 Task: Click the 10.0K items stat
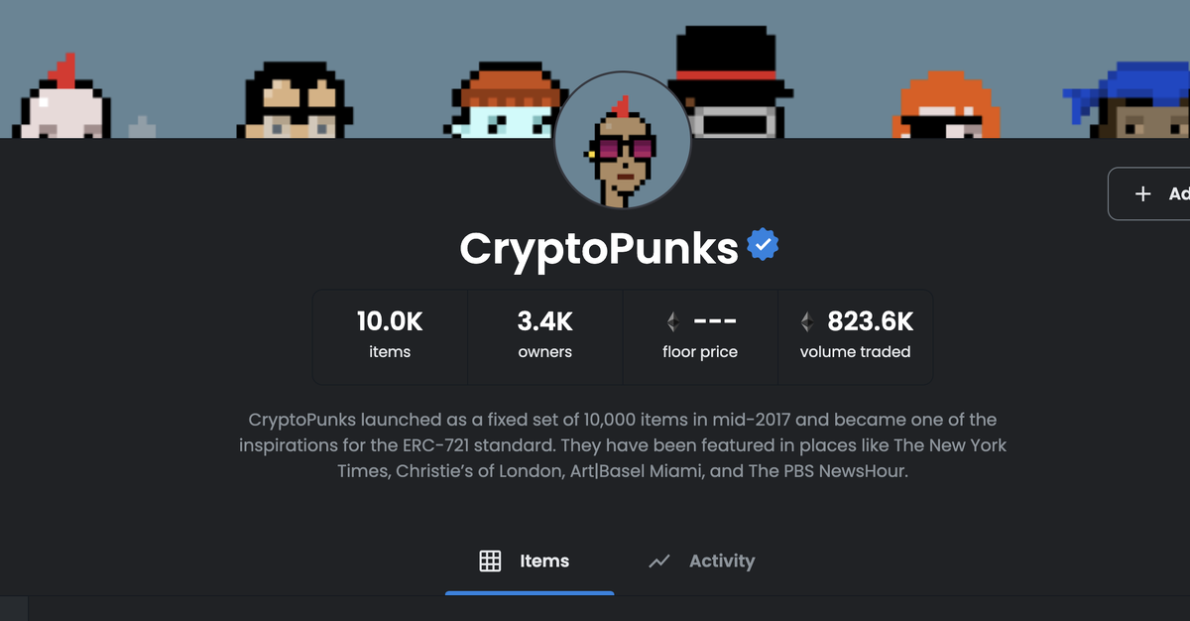pos(390,335)
